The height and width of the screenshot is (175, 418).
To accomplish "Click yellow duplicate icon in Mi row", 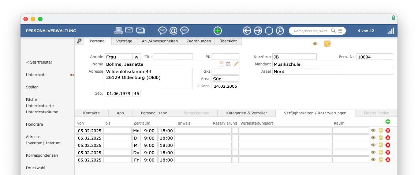I will point(381,145).
